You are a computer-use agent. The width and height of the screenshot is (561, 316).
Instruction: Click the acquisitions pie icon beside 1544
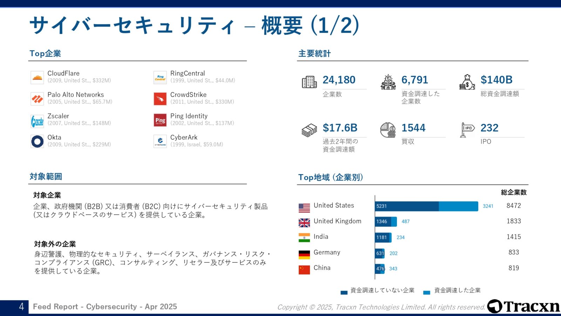[388, 130]
